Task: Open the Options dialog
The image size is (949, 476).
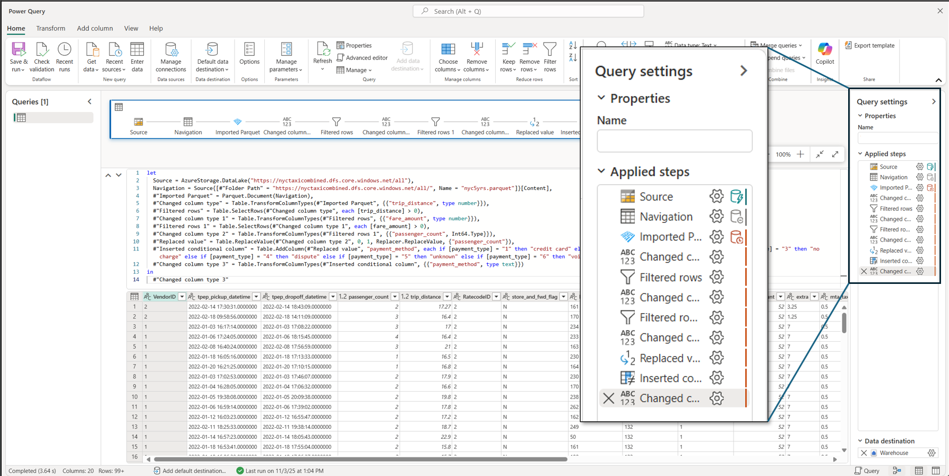Action: point(249,54)
